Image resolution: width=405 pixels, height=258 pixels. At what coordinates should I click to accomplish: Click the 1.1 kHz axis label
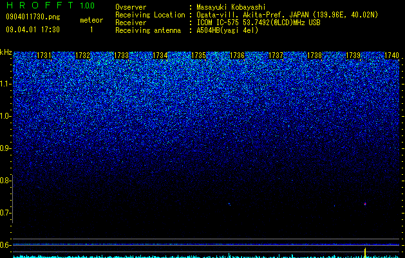tap(5, 84)
